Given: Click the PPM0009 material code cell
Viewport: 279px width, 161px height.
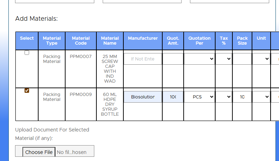Looking at the screenshot, I should click(81, 94).
